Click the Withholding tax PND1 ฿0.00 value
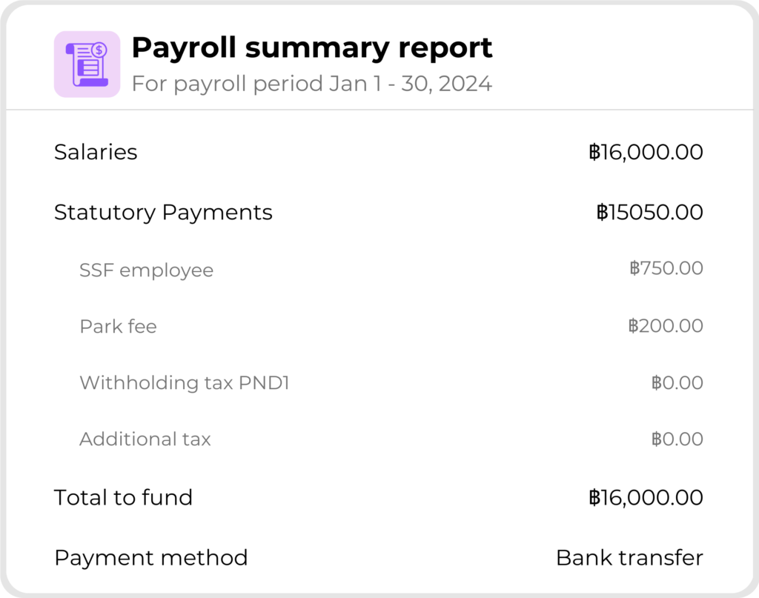 point(677,383)
